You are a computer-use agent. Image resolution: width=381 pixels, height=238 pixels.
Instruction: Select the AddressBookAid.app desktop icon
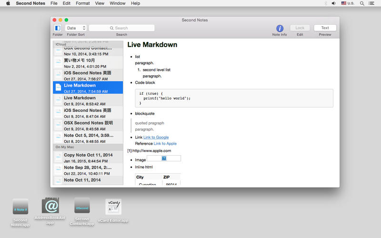click(50, 206)
